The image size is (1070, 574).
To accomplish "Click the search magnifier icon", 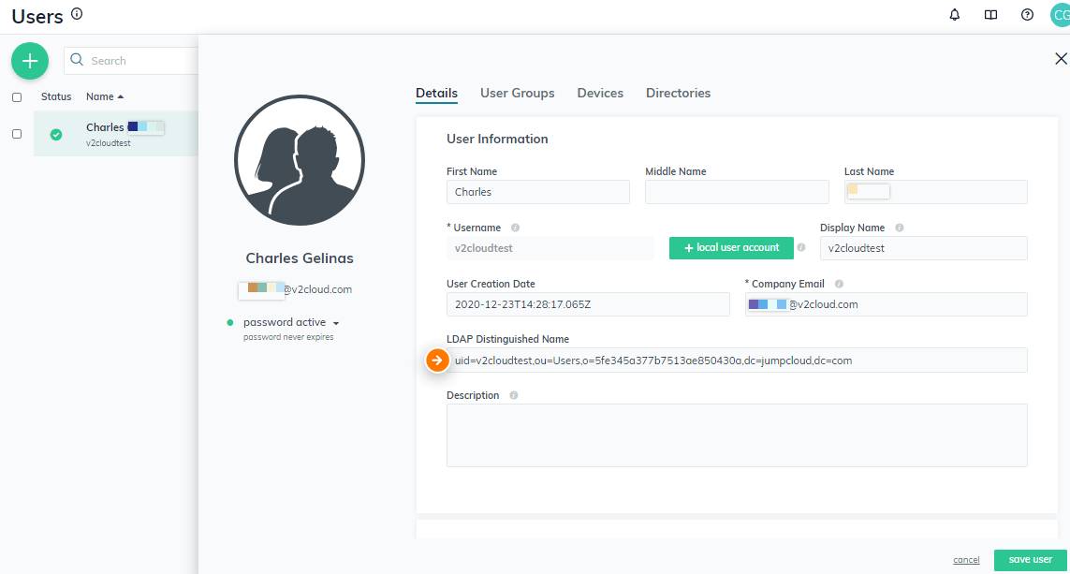I will (77, 60).
